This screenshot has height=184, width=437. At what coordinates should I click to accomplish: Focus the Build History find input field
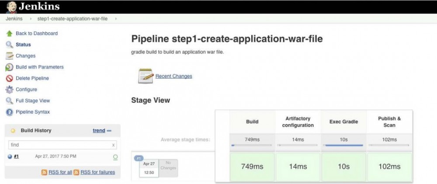(x=62, y=145)
